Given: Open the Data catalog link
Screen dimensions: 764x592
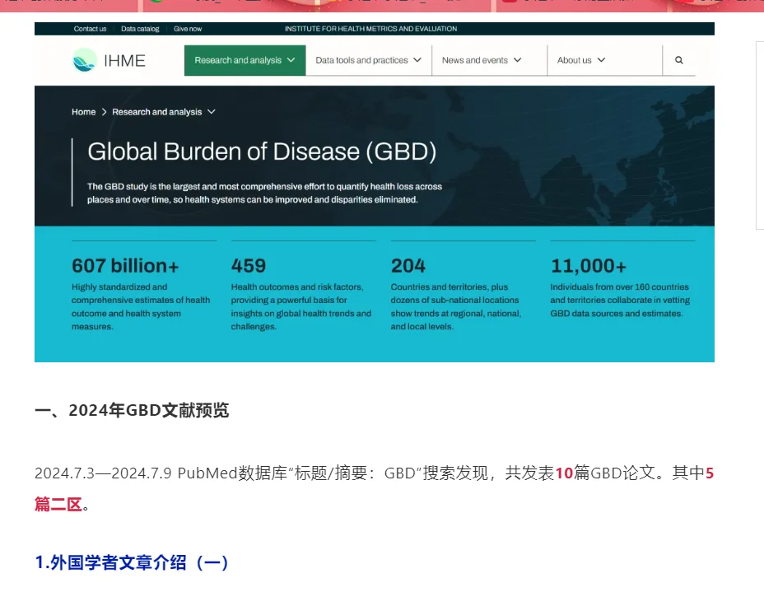Looking at the screenshot, I should point(140,29).
